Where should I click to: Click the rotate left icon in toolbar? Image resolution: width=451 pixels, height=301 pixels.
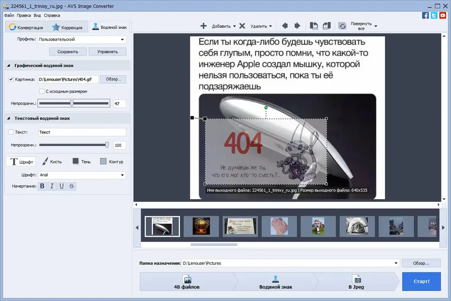pyautogui.click(x=314, y=26)
